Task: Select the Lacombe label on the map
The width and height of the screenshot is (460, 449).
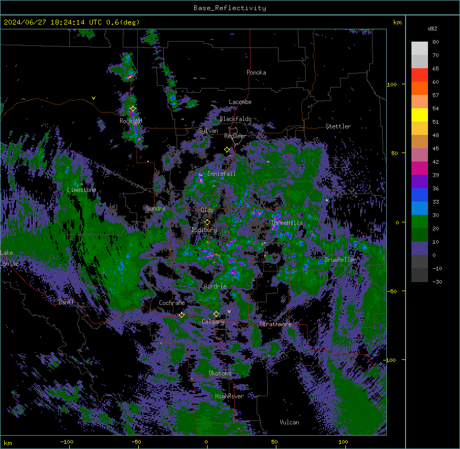Action: click(240, 102)
